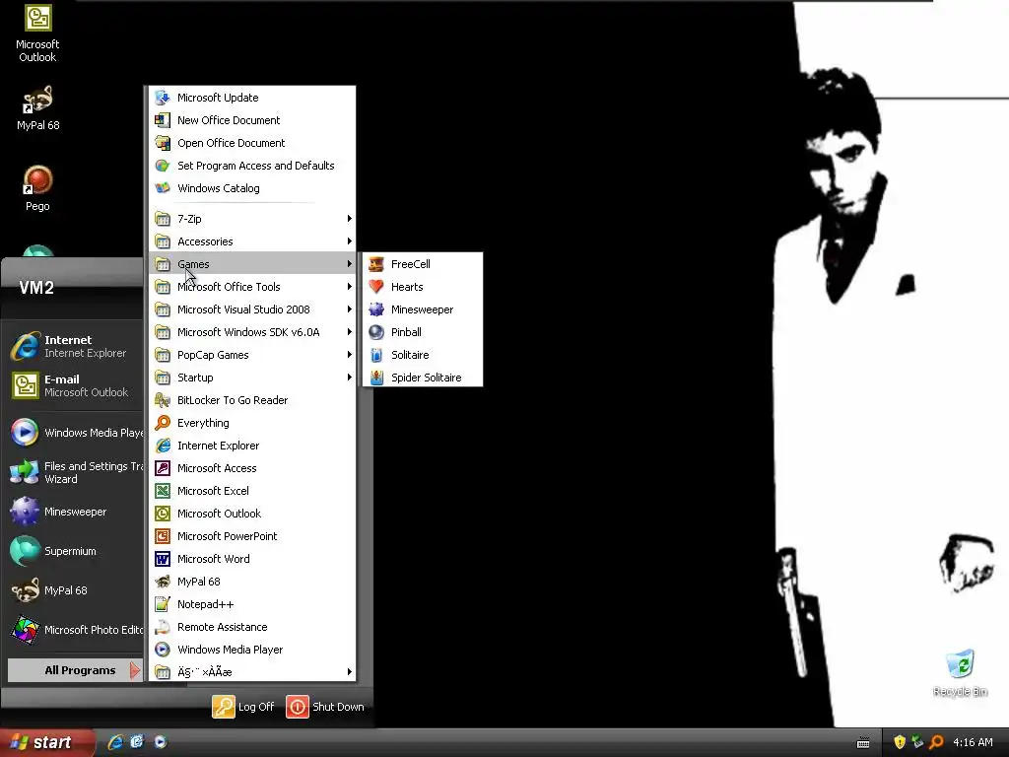Image resolution: width=1009 pixels, height=757 pixels.
Task: Start Minesweeper from Games submenu
Action: click(x=422, y=310)
